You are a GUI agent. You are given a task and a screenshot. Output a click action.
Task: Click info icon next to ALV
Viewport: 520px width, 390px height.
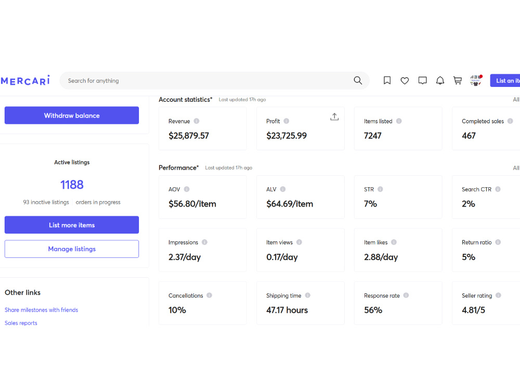pos(282,189)
